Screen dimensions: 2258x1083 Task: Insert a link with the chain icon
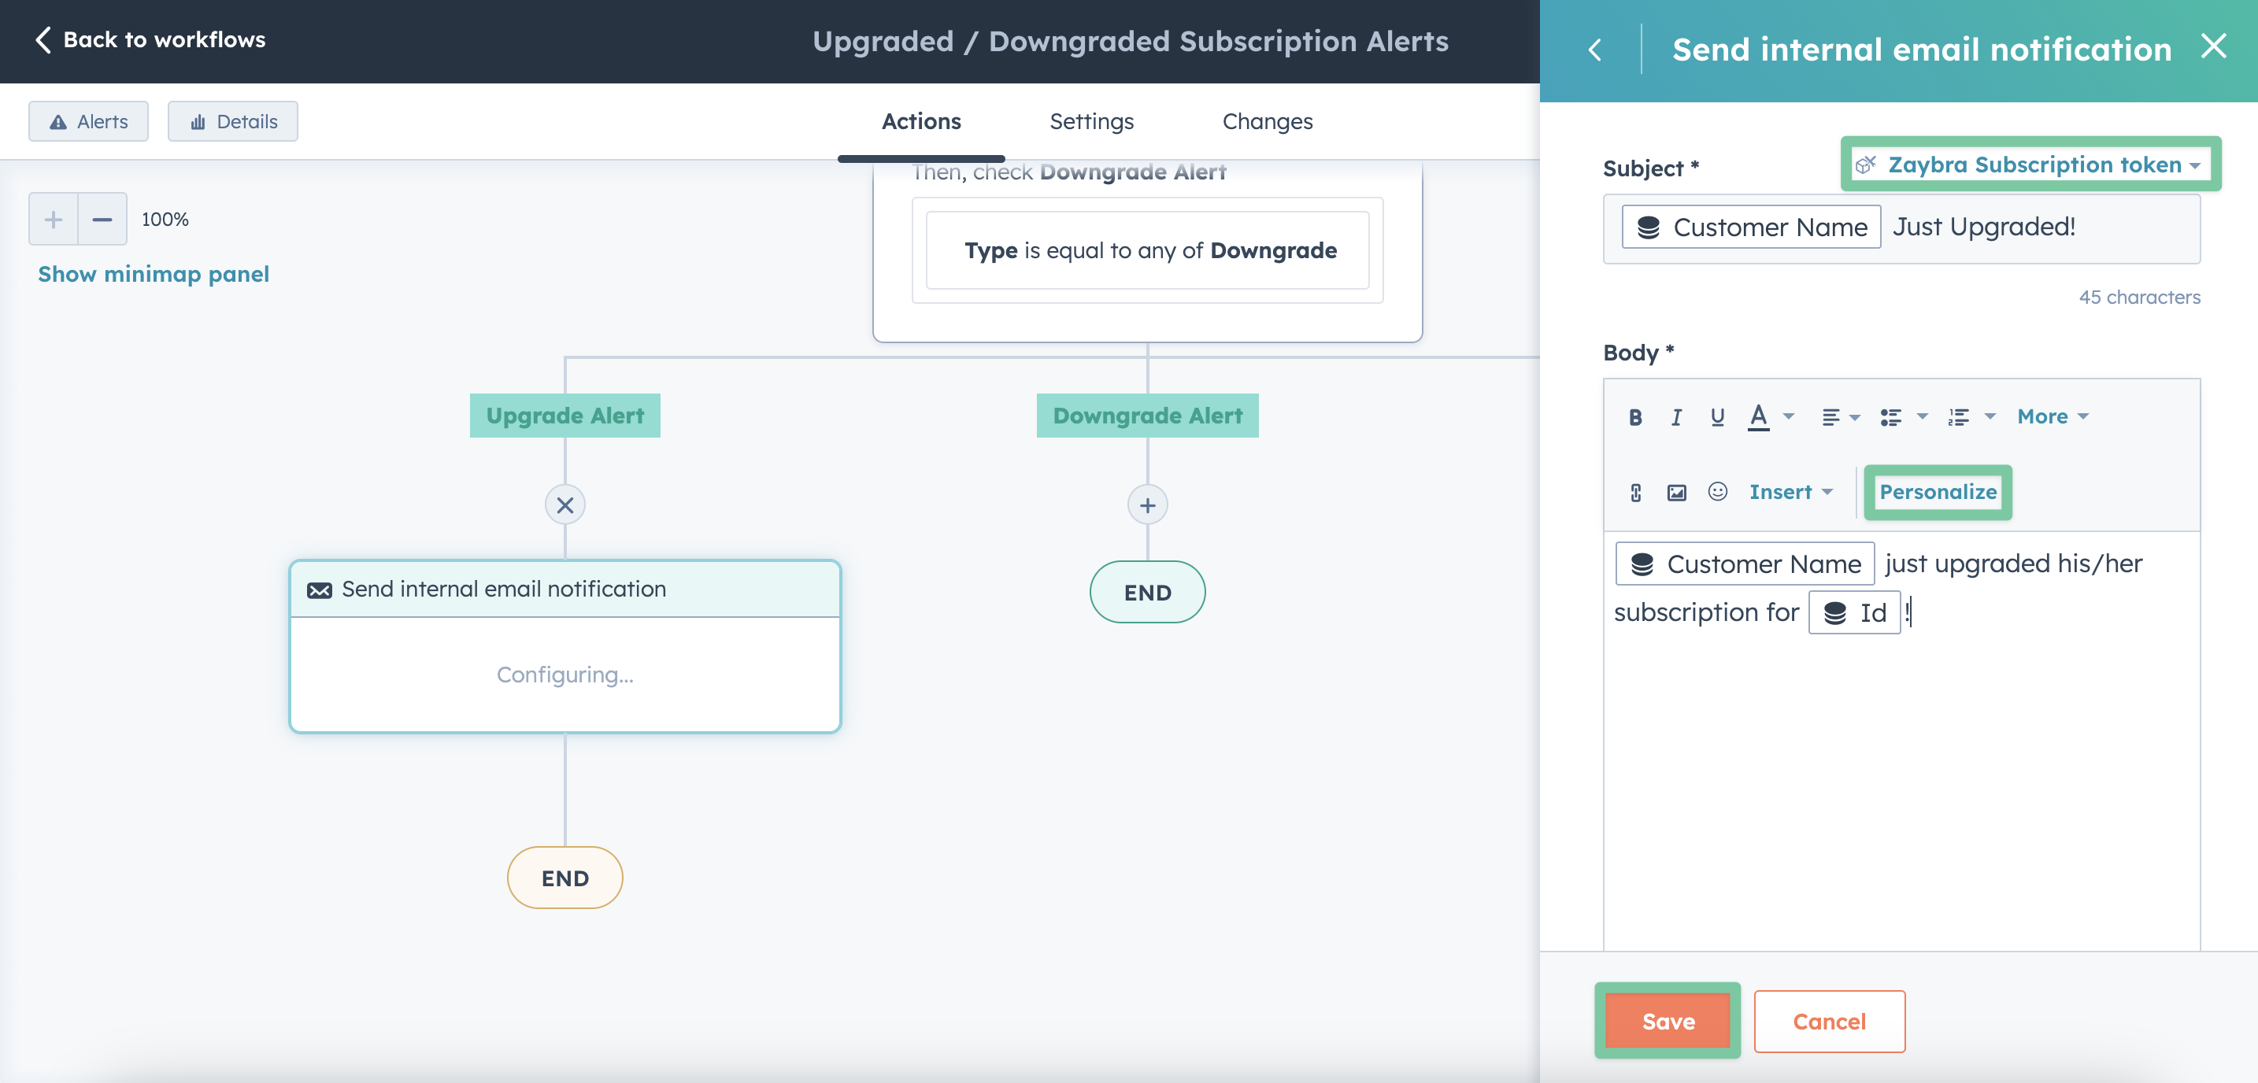pos(1634,493)
